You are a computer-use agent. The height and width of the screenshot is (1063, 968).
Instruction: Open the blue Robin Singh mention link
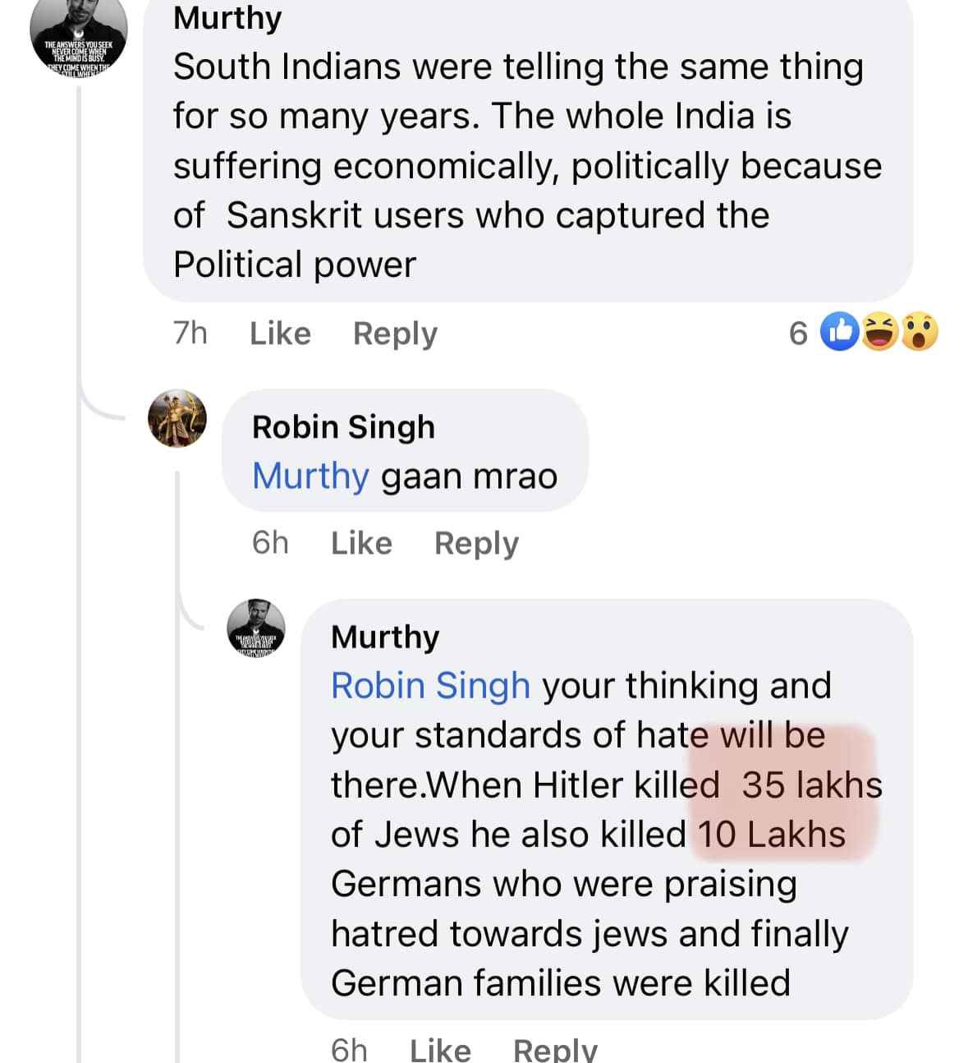click(x=430, y=685)
